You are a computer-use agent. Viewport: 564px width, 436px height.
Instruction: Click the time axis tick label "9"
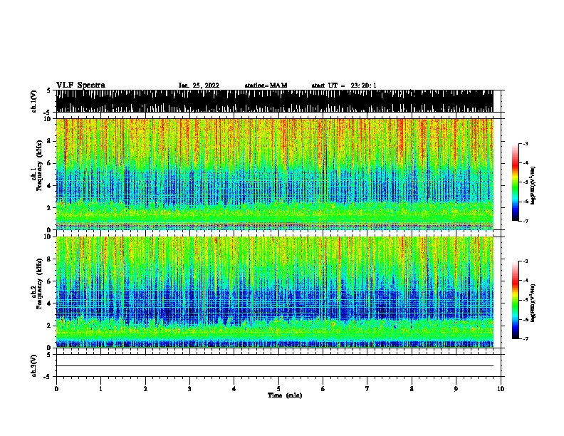point(456,389)
